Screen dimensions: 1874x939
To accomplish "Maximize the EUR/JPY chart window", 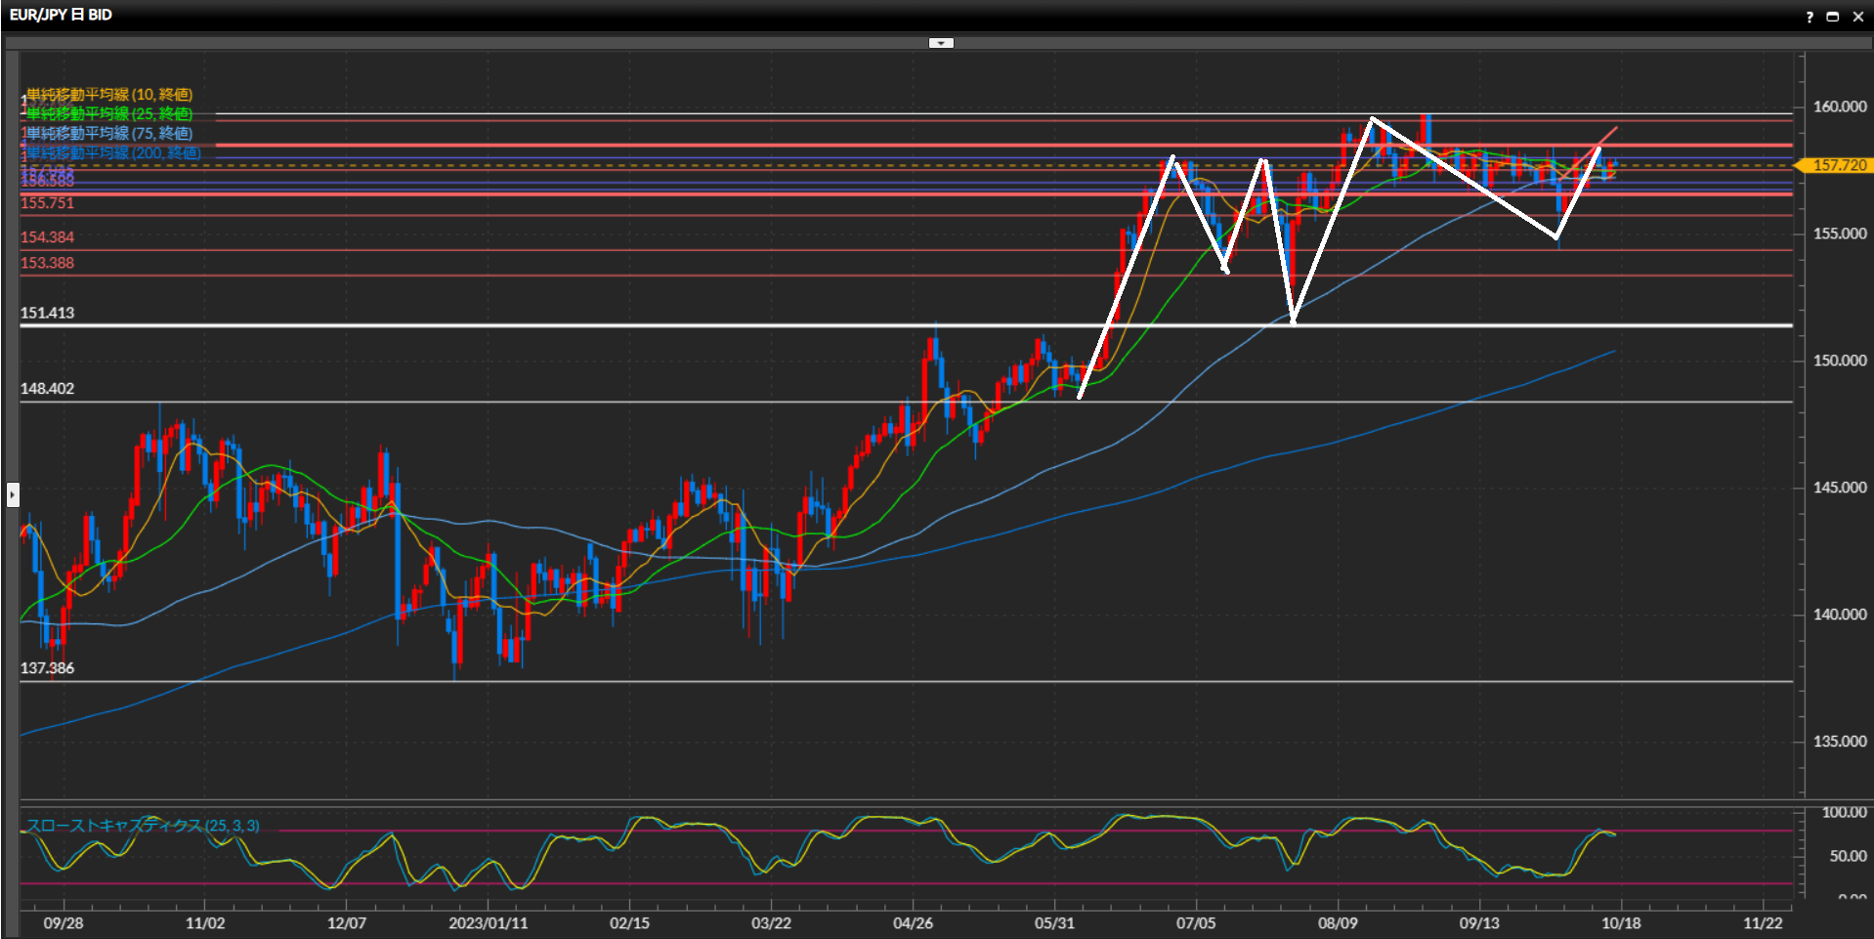I will [1833, 17].
